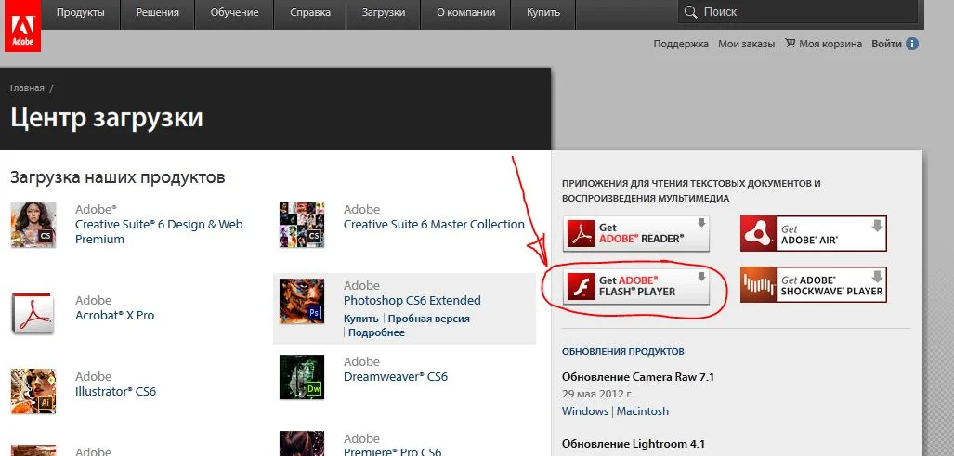Click the Photoshop CS6 Extended product icon

(x=302, y=301)
